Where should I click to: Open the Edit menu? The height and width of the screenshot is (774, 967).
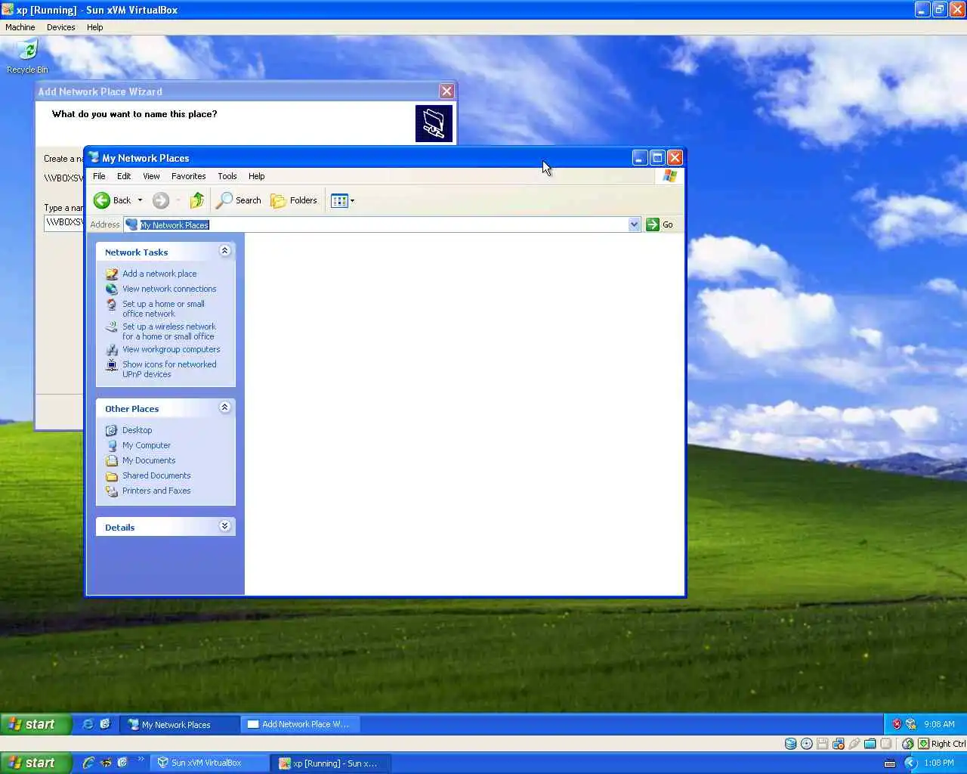pyautogui.click(x=124, y=176)
